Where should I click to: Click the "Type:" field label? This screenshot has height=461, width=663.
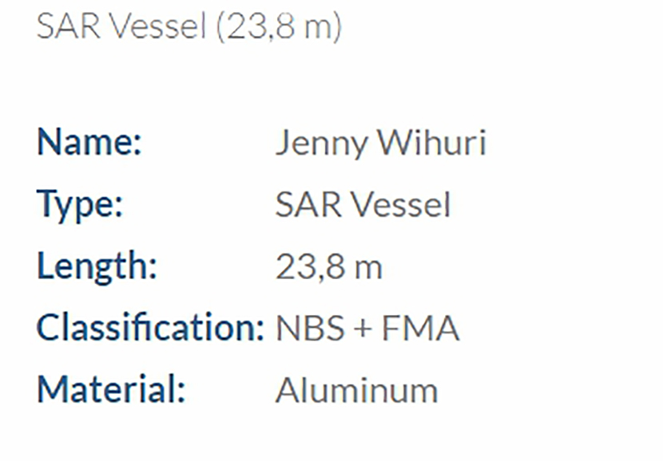pyautogui.click(x=80, y=205)
